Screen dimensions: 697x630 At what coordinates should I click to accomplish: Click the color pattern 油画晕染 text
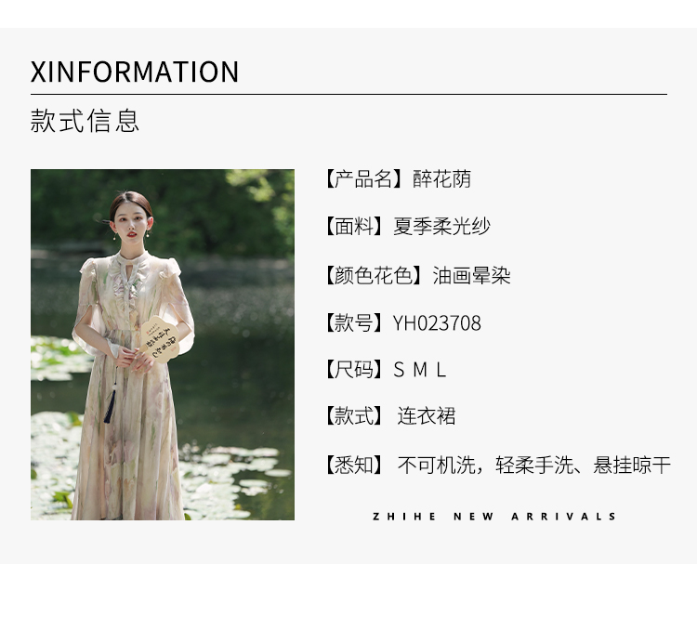pyautogui.click(x=471, y=276)
